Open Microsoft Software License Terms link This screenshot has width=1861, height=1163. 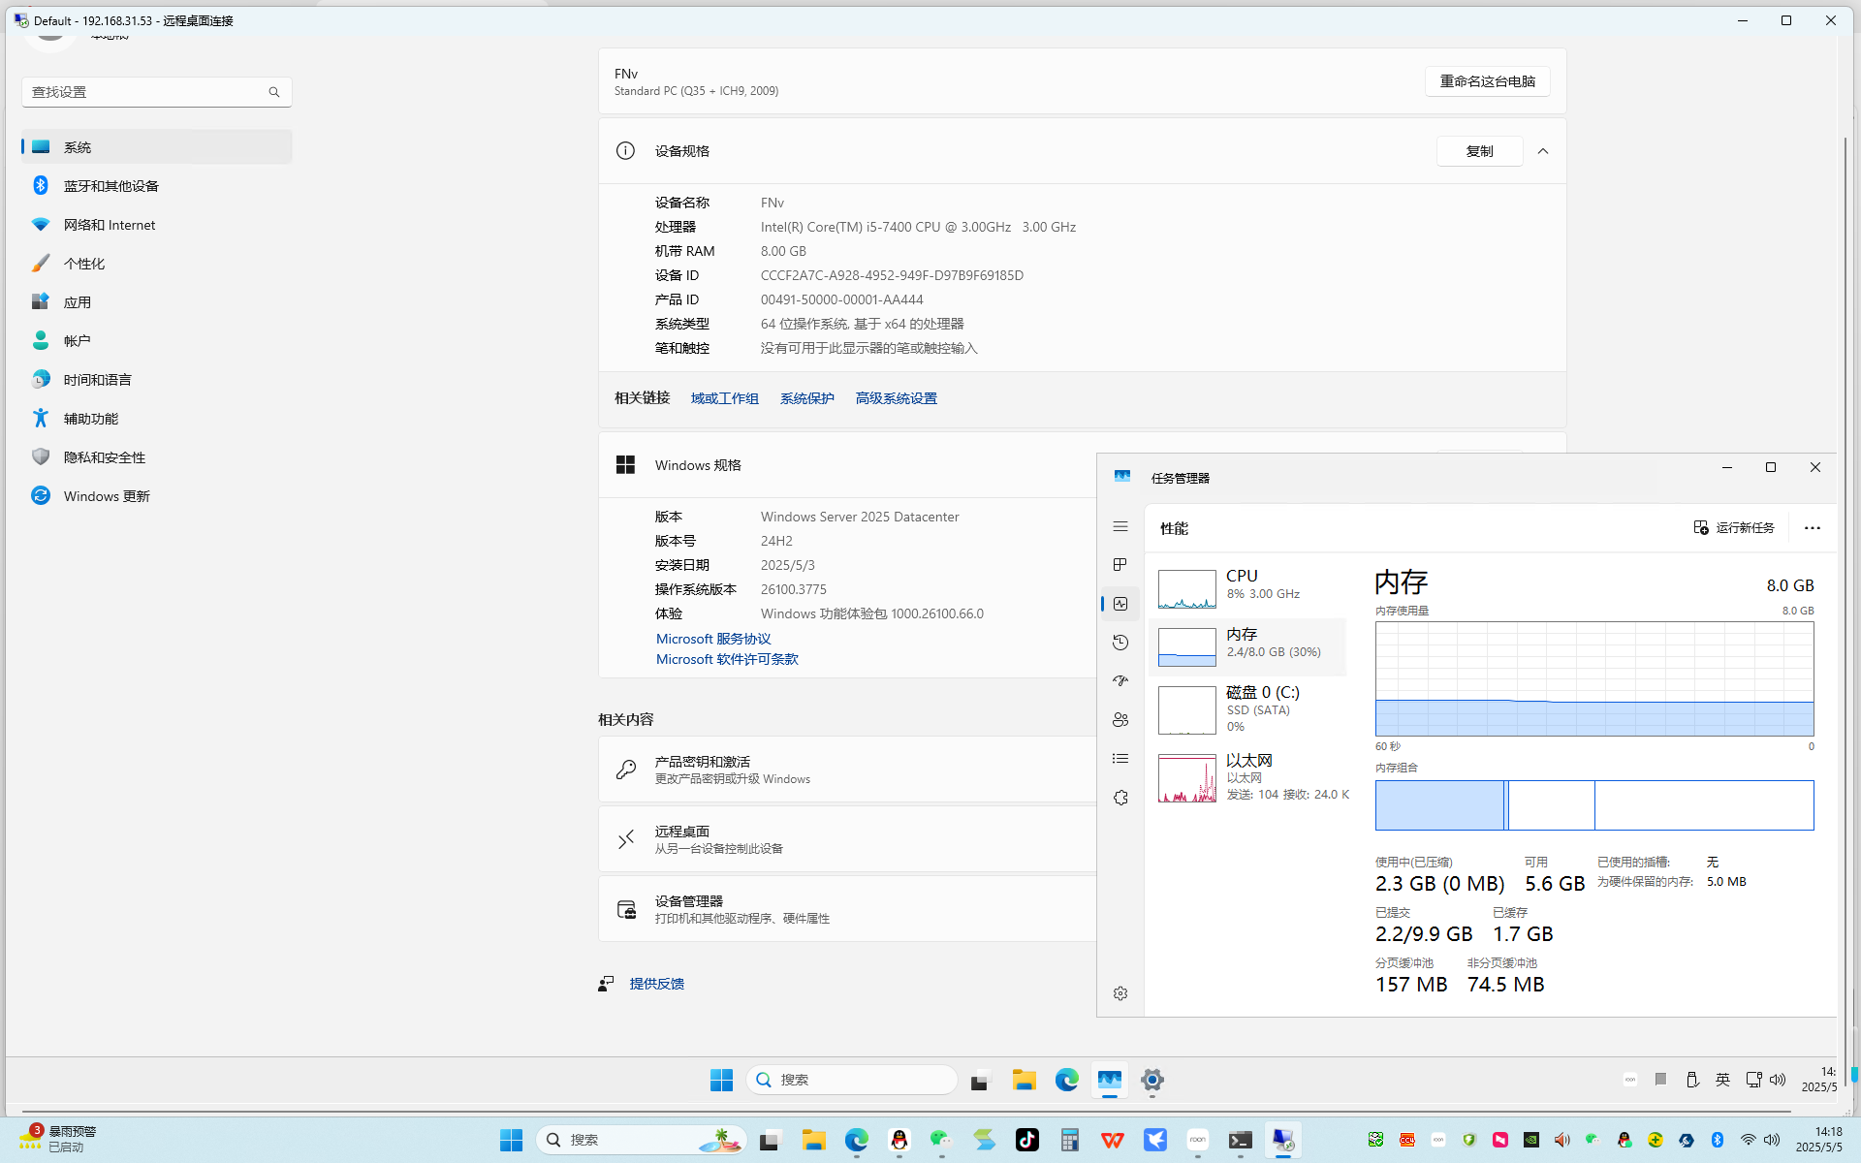pos(727,659)
